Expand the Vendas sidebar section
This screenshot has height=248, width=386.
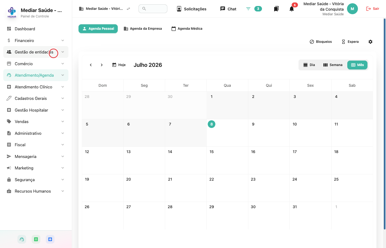coord(36,122)
